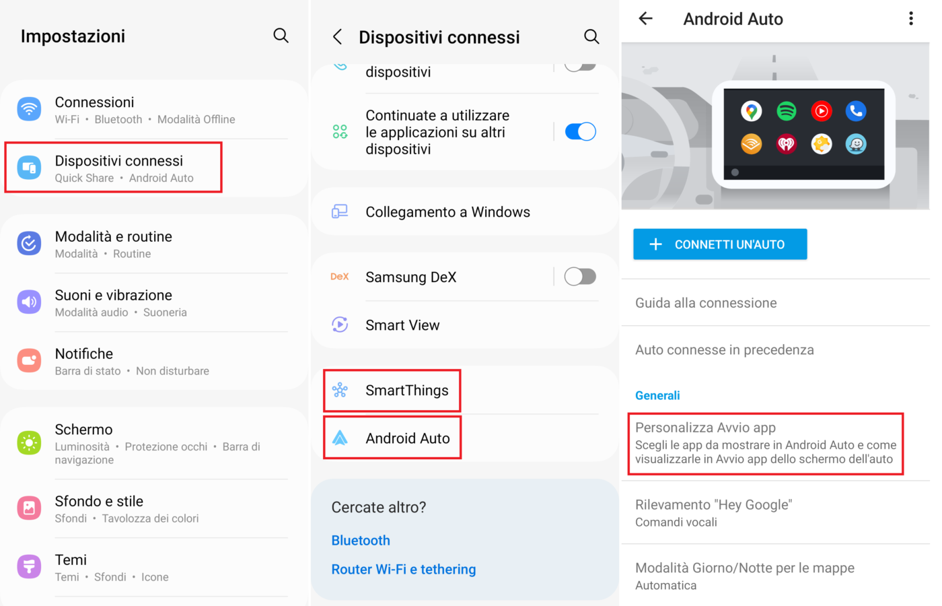Viewport: 942px width, 606px height.
Task: Tap search icon in Dispositivi connessi header
Action: click(591, 36)
